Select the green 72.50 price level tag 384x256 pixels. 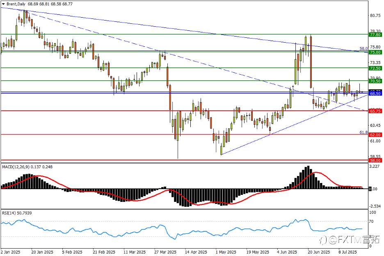click(375, 68)
